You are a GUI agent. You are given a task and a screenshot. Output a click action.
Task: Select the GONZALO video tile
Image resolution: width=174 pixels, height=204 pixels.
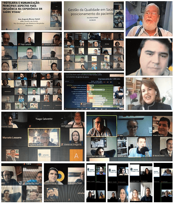(72, 120)
